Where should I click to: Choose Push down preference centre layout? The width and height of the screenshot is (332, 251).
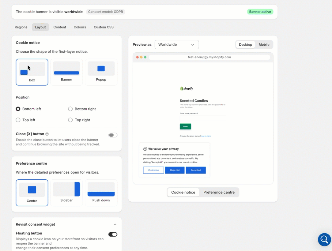101,193
